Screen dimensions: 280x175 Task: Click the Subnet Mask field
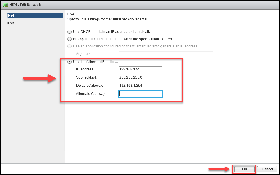(140, 78)
